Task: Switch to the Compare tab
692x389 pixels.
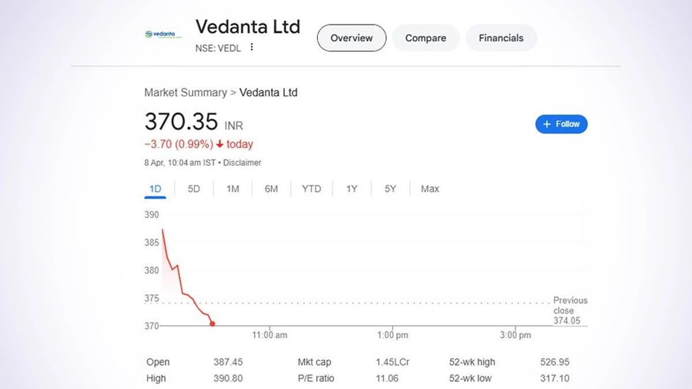Action: [x=426, y=38]
